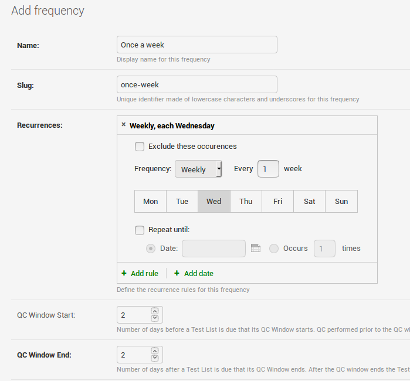Open the calendar date picker icon

tap(256, 248)
